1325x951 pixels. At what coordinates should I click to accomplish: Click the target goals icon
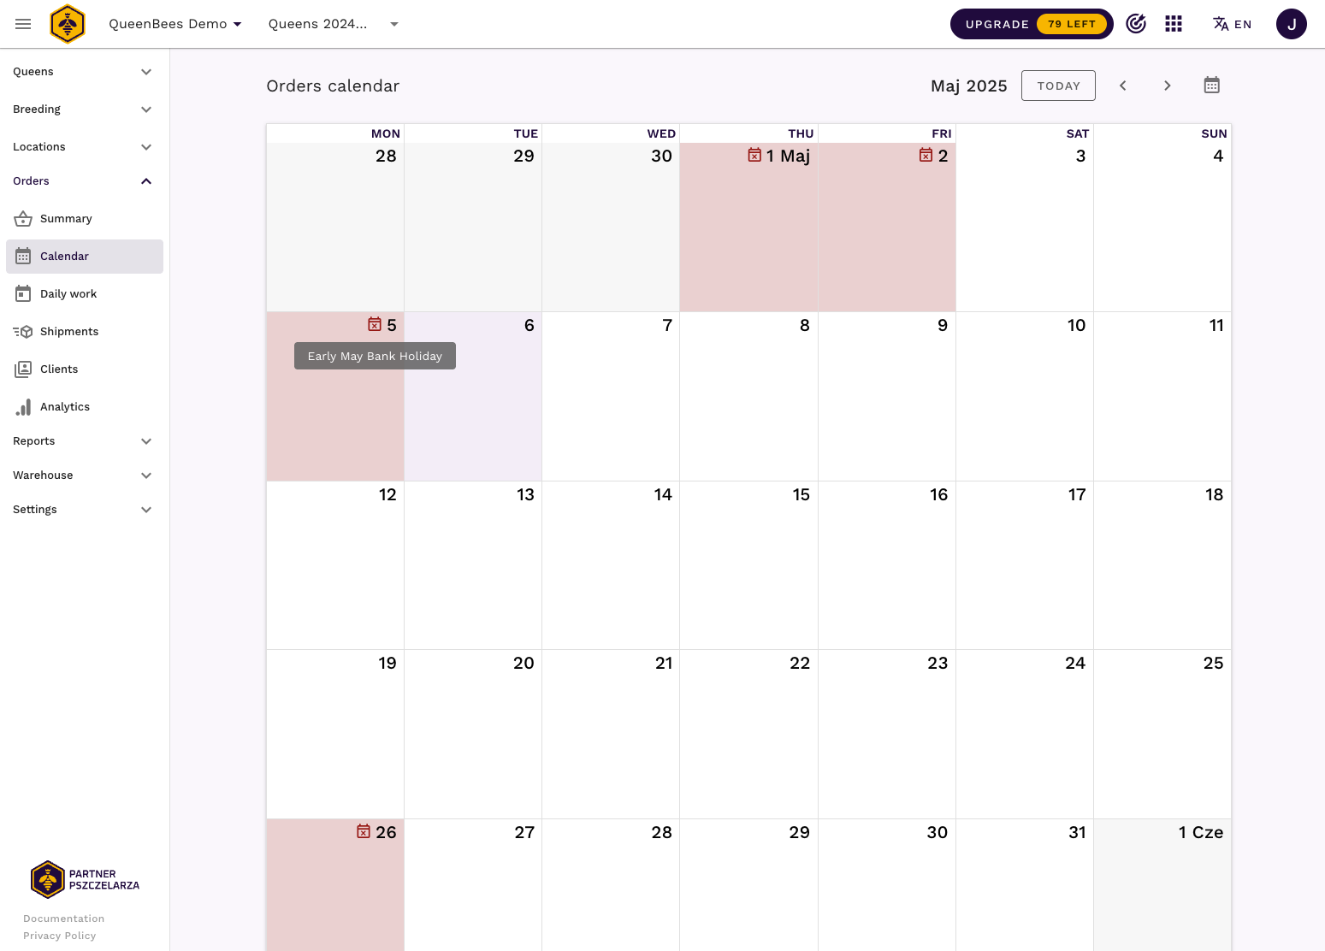pyautogui.click(x=1136, y=24)
